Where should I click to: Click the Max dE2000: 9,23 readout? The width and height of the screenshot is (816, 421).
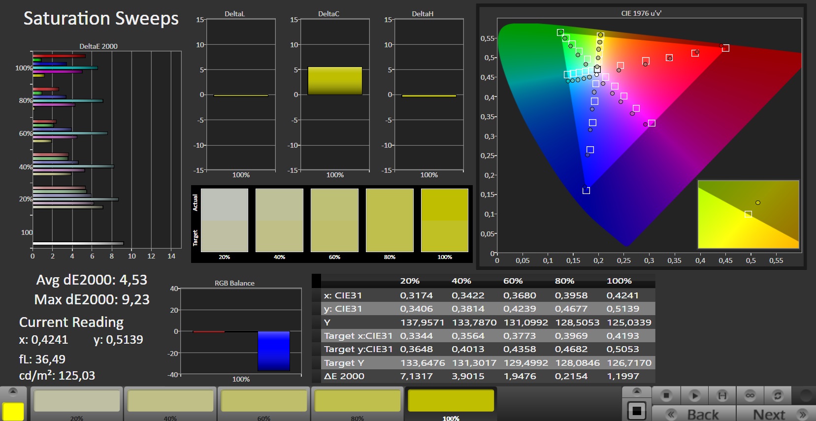(x=92, y=299)
